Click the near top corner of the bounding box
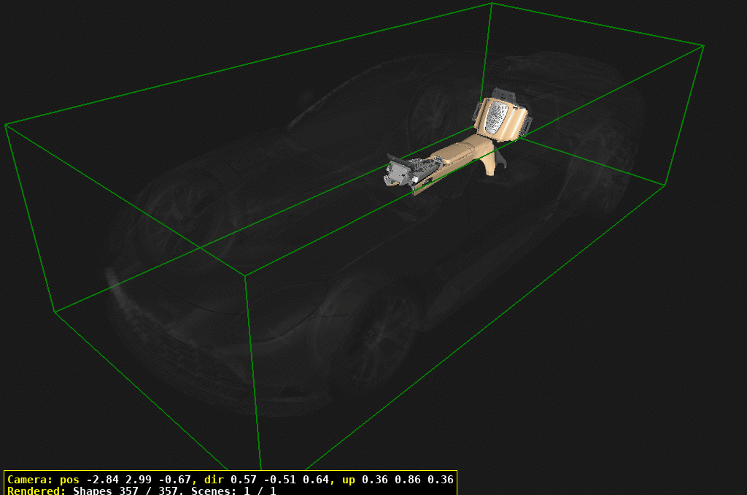Screen dimensions: 747x495 coord(245,276)
